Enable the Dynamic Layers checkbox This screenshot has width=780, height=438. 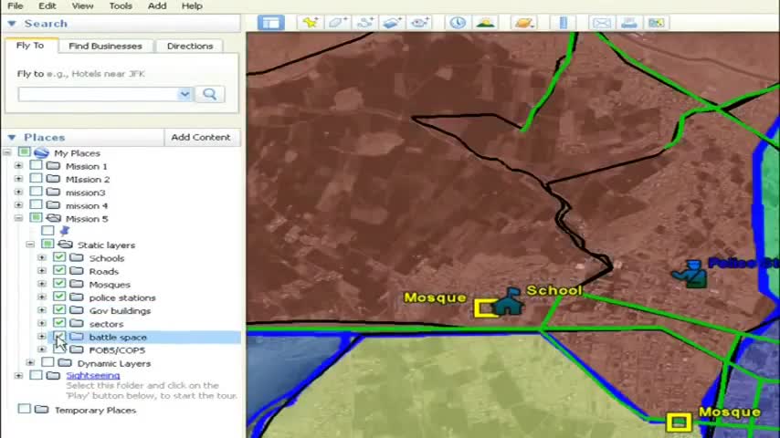[47, 362]
